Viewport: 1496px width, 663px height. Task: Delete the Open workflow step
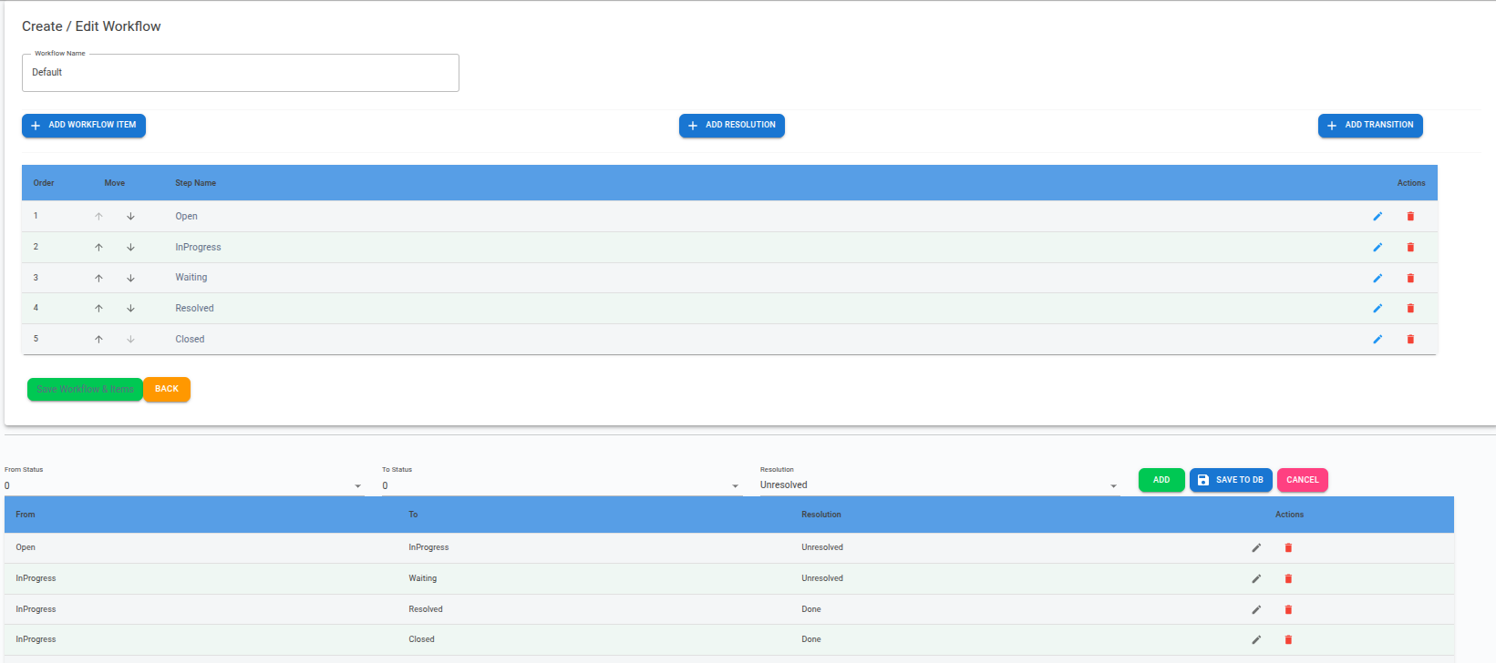click(1410, 217)
